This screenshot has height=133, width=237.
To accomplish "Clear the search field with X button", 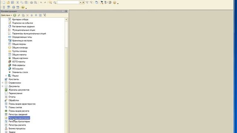I will click(x=83, y=3).
